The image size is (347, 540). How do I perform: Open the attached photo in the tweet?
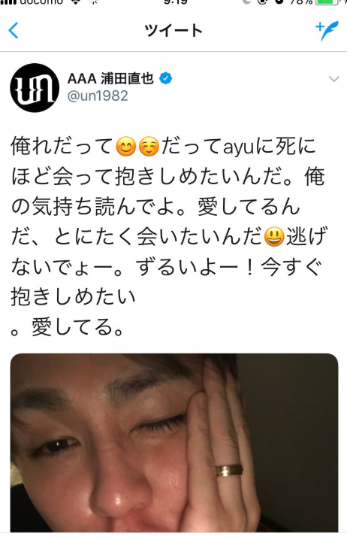click(174, 442)
